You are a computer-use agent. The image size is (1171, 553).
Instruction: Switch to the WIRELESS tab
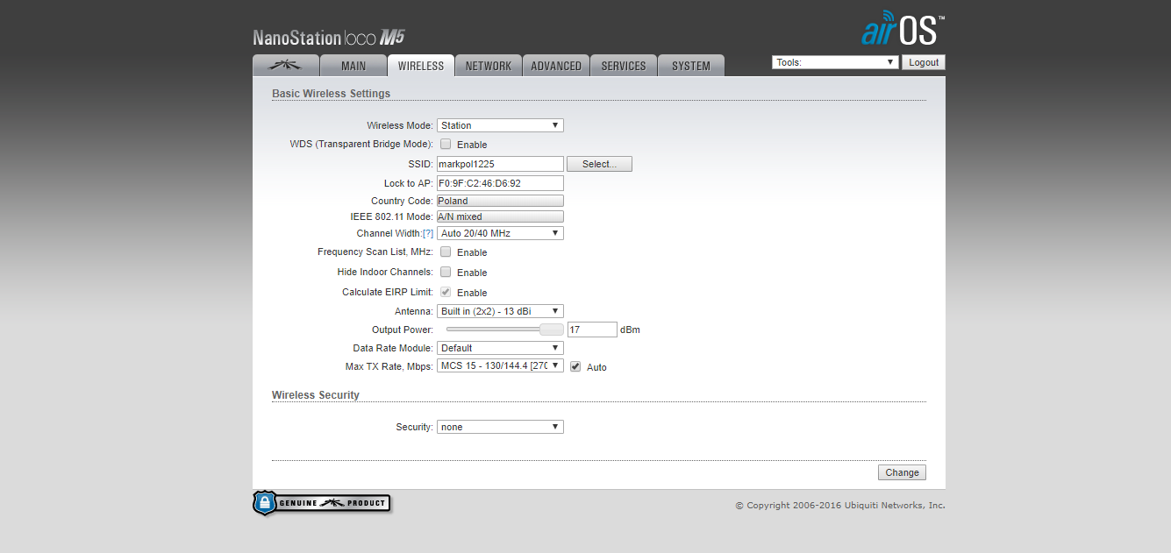pyautogui.click(x=421, y=66)
